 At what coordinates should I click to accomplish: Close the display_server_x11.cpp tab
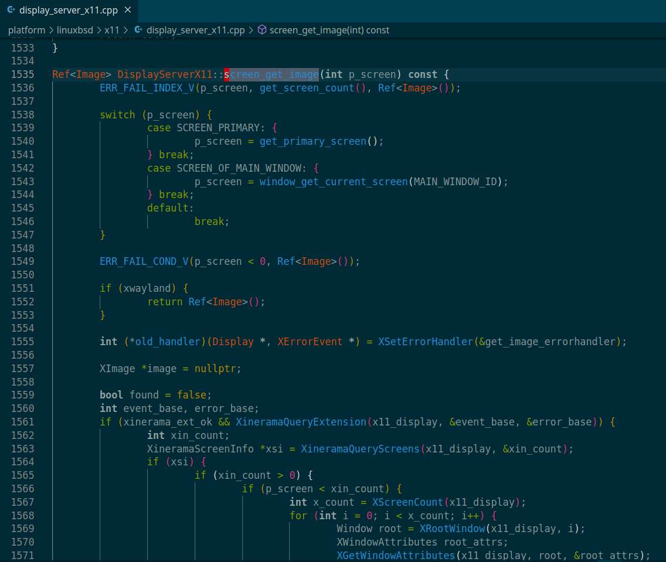(127, 10)
